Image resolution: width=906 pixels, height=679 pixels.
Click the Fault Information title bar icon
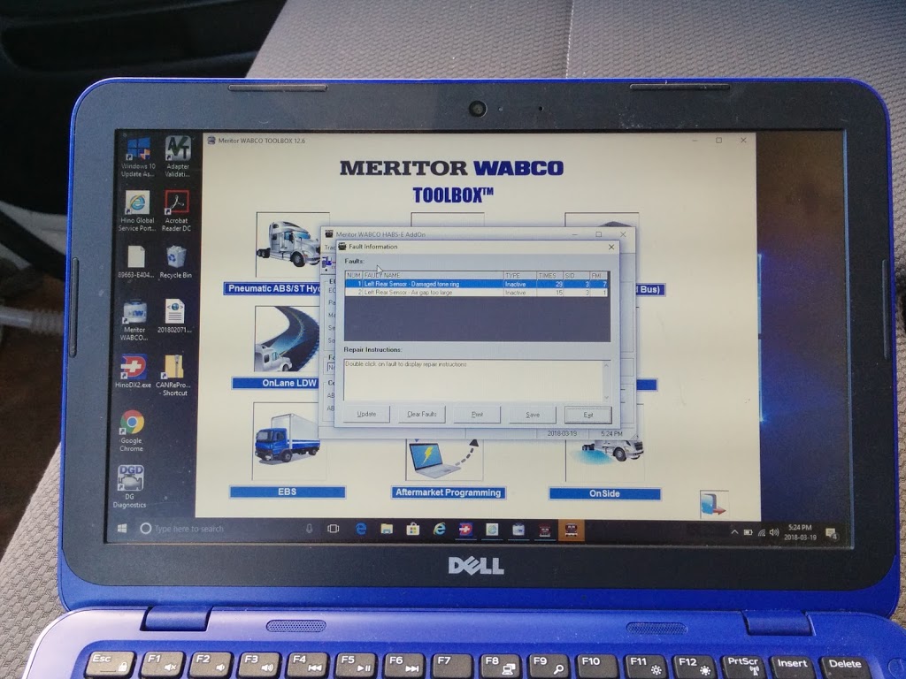[x=342, y=247]
